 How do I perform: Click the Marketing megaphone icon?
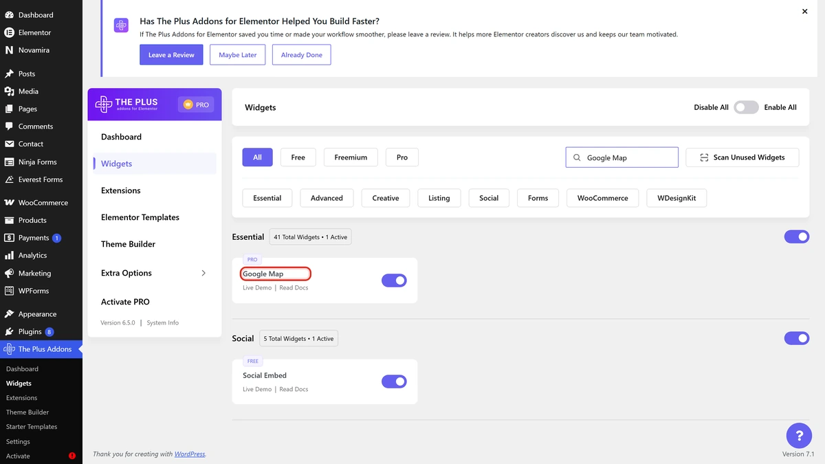[9, 274]
